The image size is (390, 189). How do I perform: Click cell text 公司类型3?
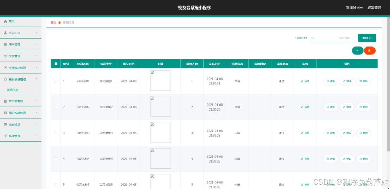(x=106, y=133)
